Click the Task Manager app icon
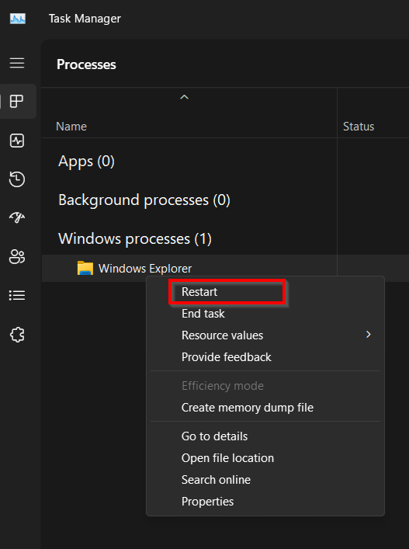Viewport: 409px width, 549px height. [x=18, y=19]
